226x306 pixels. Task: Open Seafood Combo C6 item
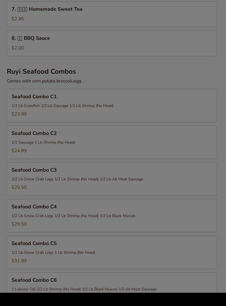tap(112, 283)
